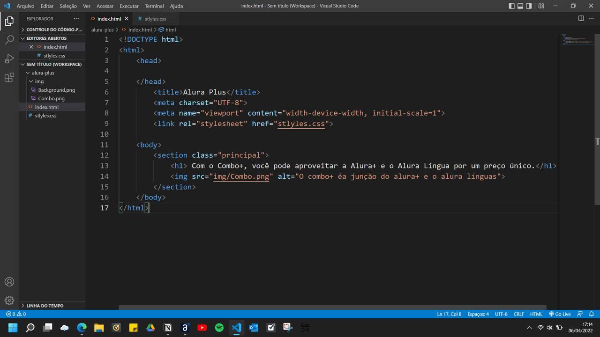Open the Manage gear icon
Image resolution: width=600 pixels, height=337 pixels.
(9, 300)
